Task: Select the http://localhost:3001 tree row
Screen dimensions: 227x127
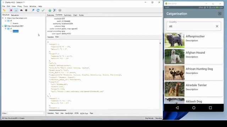Action: (15, 26)
